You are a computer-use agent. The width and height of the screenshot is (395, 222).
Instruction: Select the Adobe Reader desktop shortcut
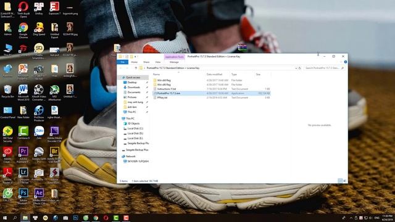click(7, 176)
